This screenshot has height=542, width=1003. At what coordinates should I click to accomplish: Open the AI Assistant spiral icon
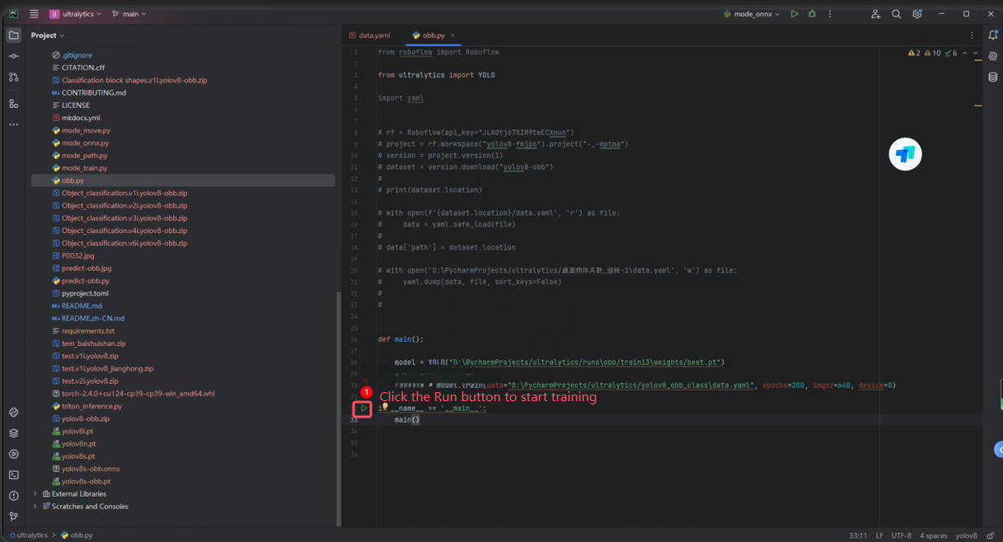[993, 57]
